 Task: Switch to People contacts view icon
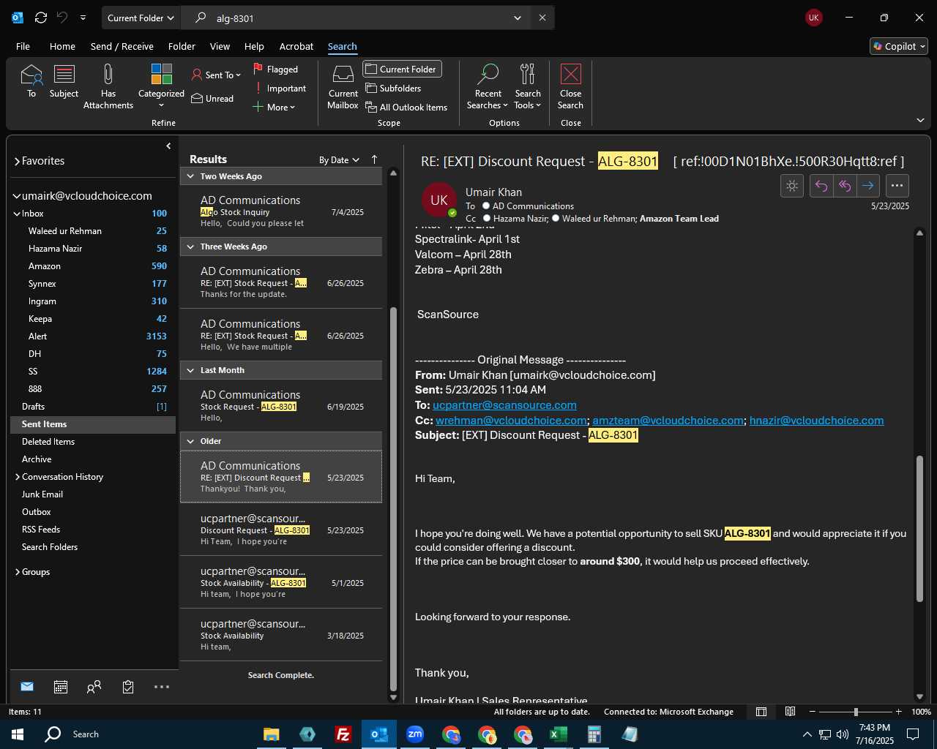point(94,686)
